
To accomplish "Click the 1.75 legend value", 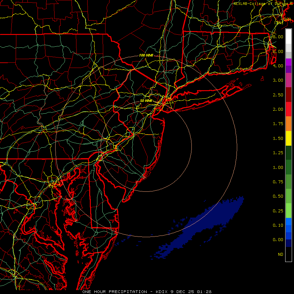I will (278, 124).
